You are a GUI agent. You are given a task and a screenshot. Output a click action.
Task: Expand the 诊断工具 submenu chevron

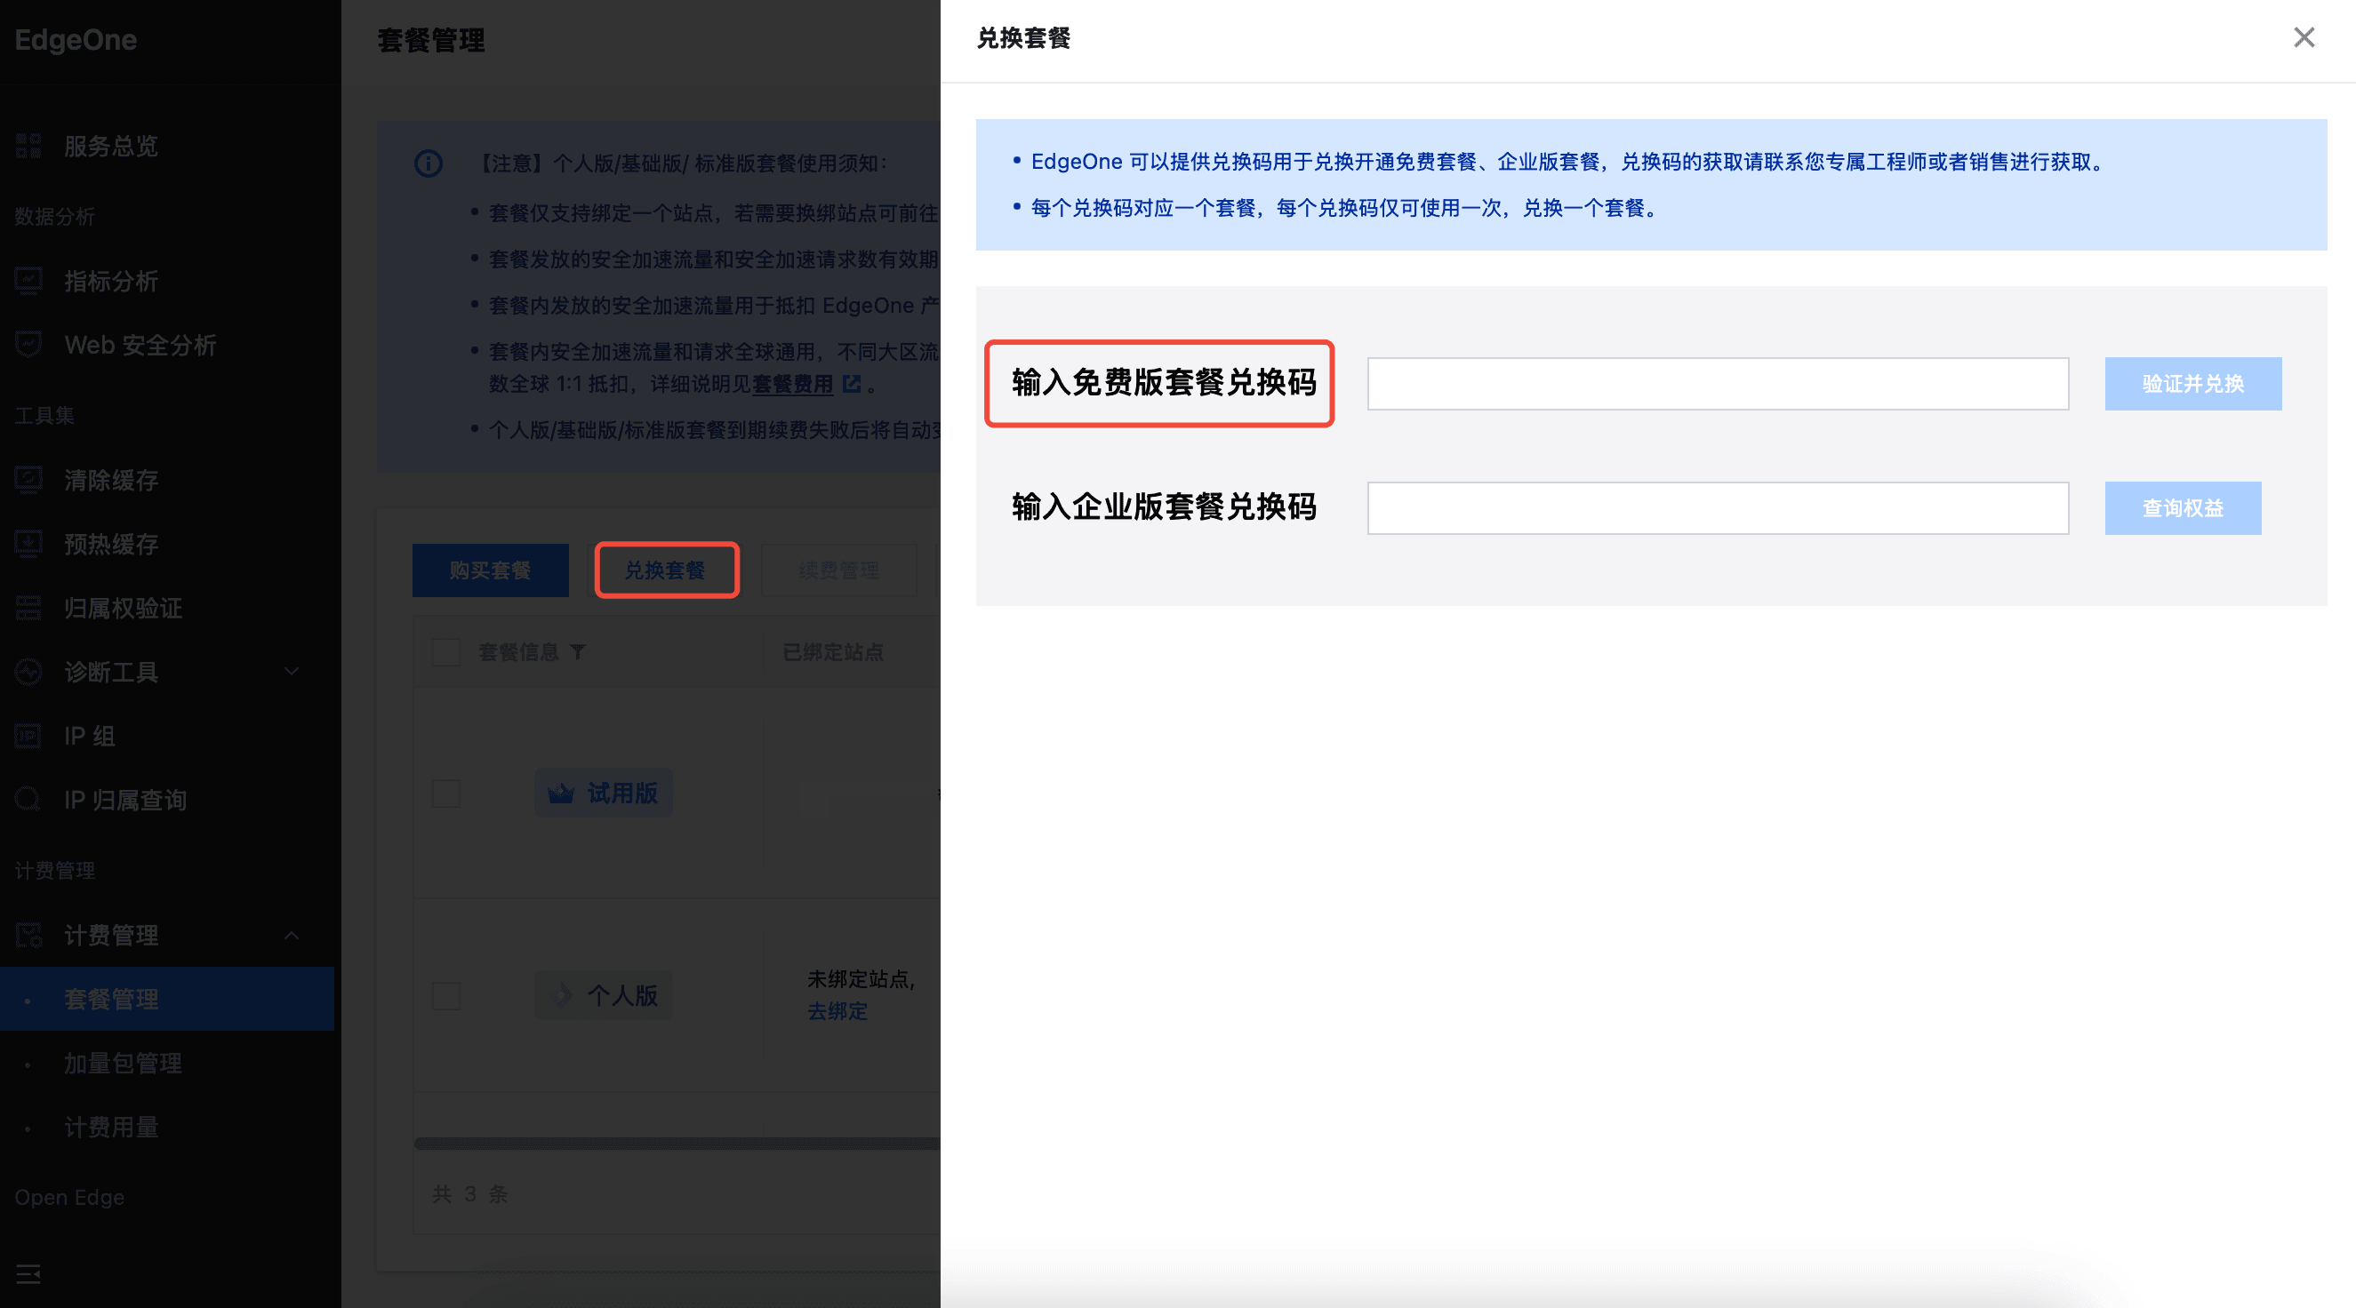(292, 672)
